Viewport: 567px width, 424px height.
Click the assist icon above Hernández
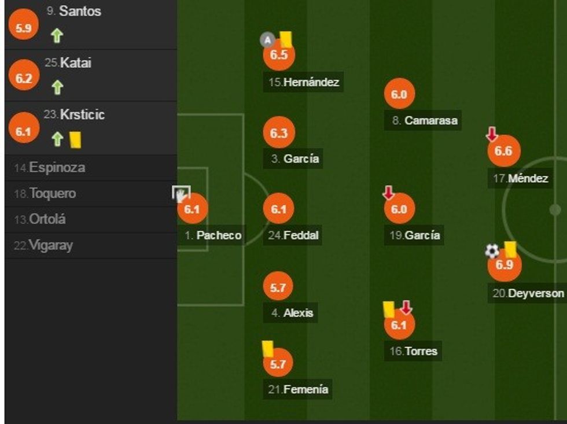click(267, 40)
